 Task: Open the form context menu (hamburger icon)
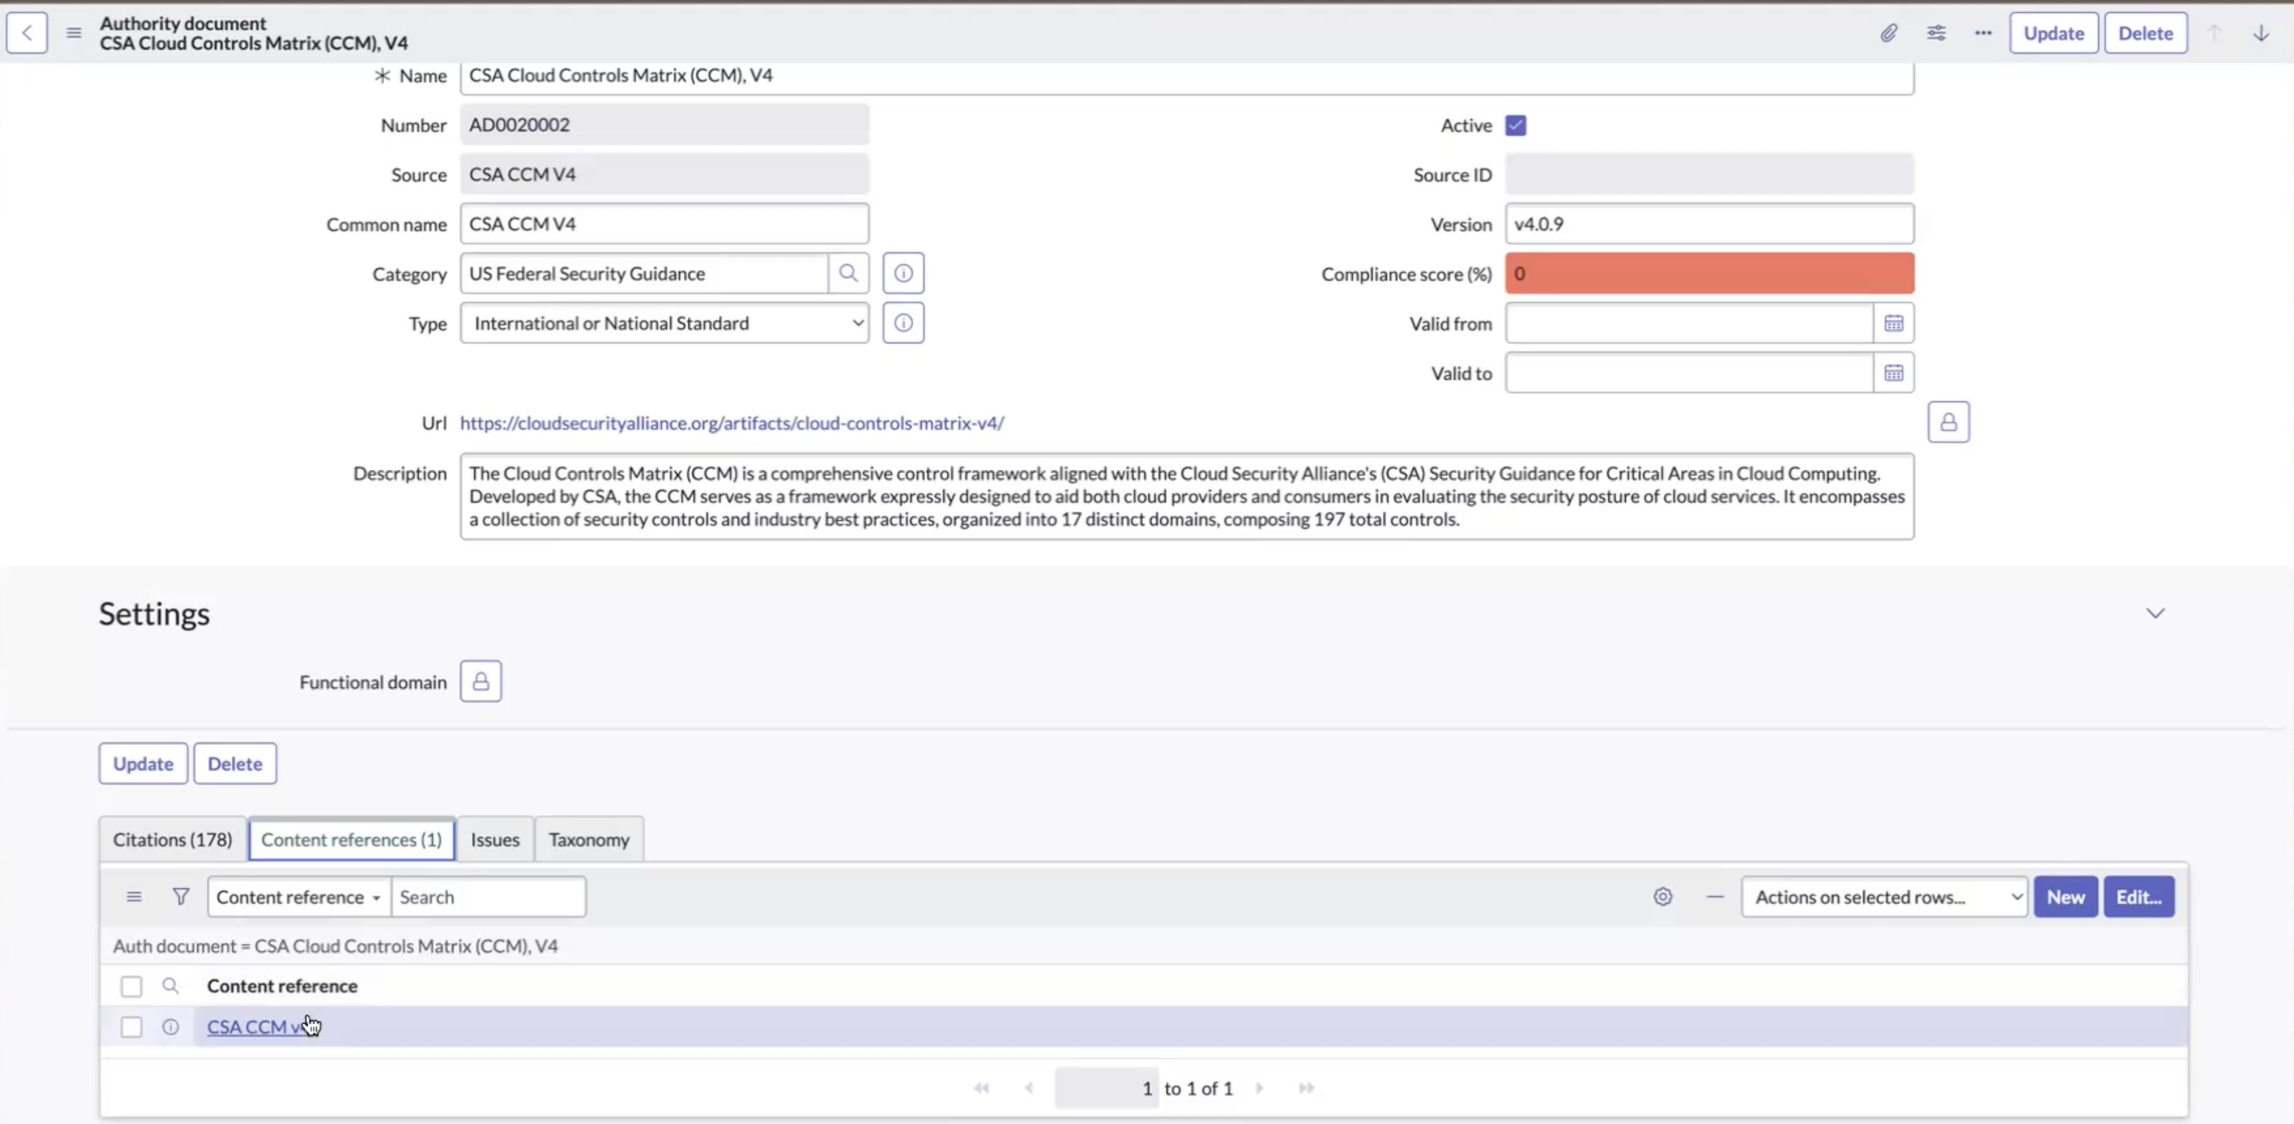point(74,33)
